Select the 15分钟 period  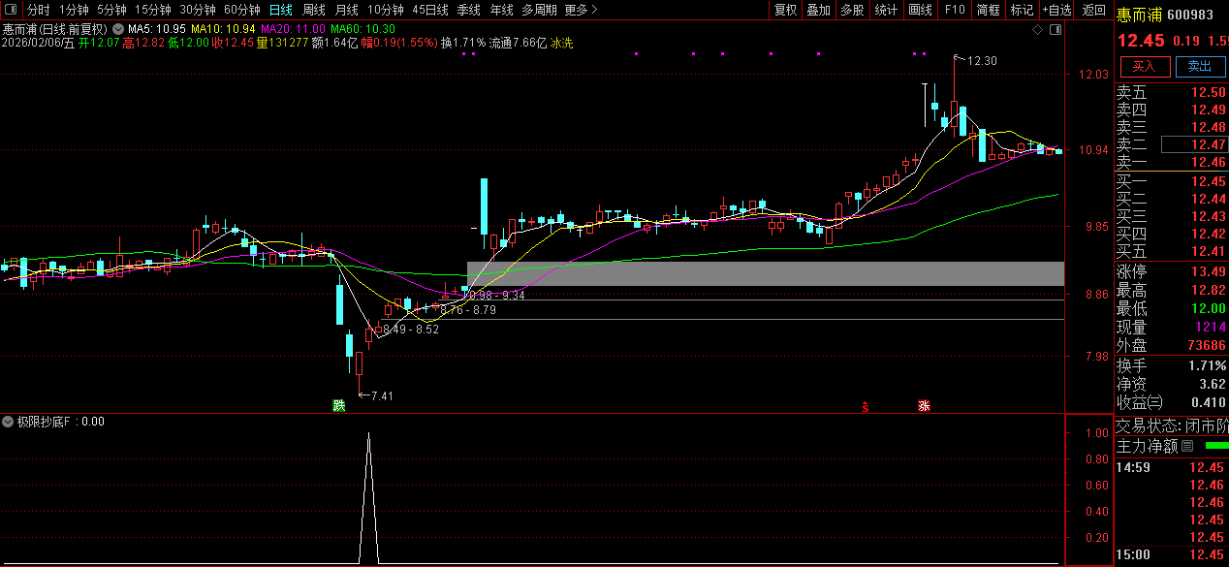coord(152,10)
